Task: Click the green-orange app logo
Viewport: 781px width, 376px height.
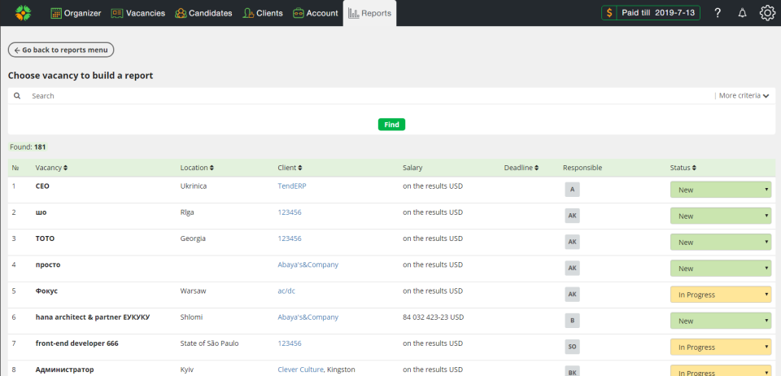Action: tap(23, 13)
